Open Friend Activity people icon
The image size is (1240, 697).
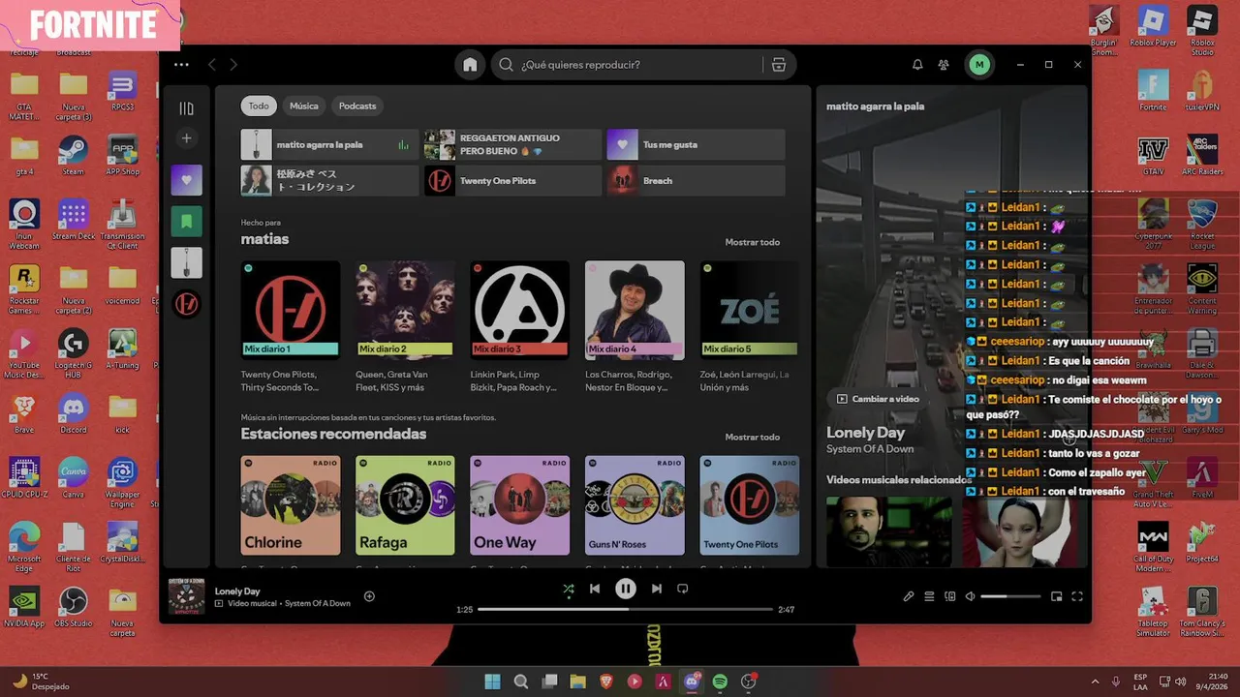[944, 65]
